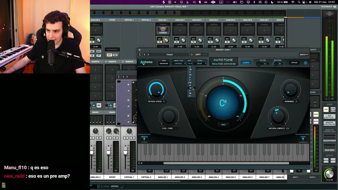Go to next preset in Auto-Tune window
The width and height of the screenshot is (338, 190).
click(x=148, y=55)
